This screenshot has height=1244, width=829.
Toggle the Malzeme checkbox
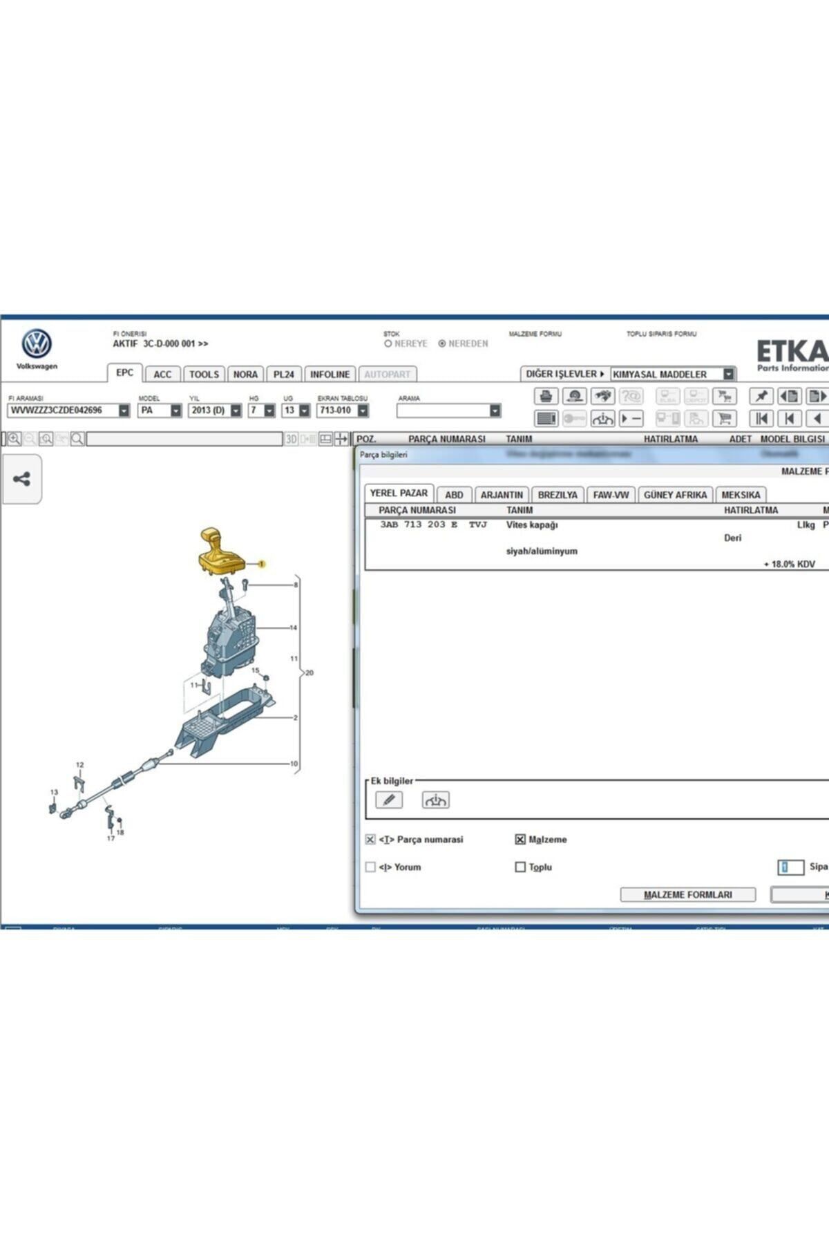520,839
